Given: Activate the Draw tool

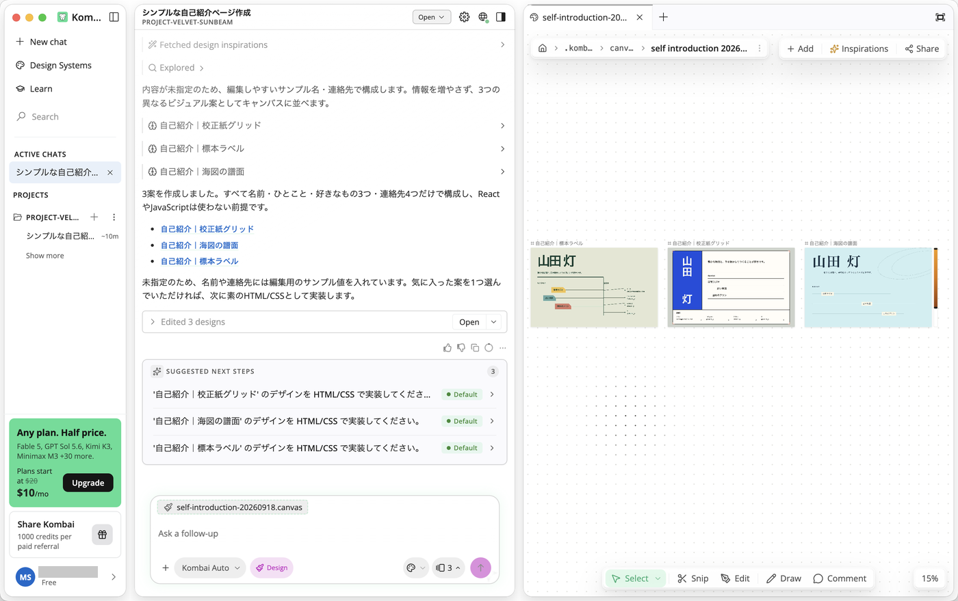Looking at the screenshot, I should tap(784, 578).
